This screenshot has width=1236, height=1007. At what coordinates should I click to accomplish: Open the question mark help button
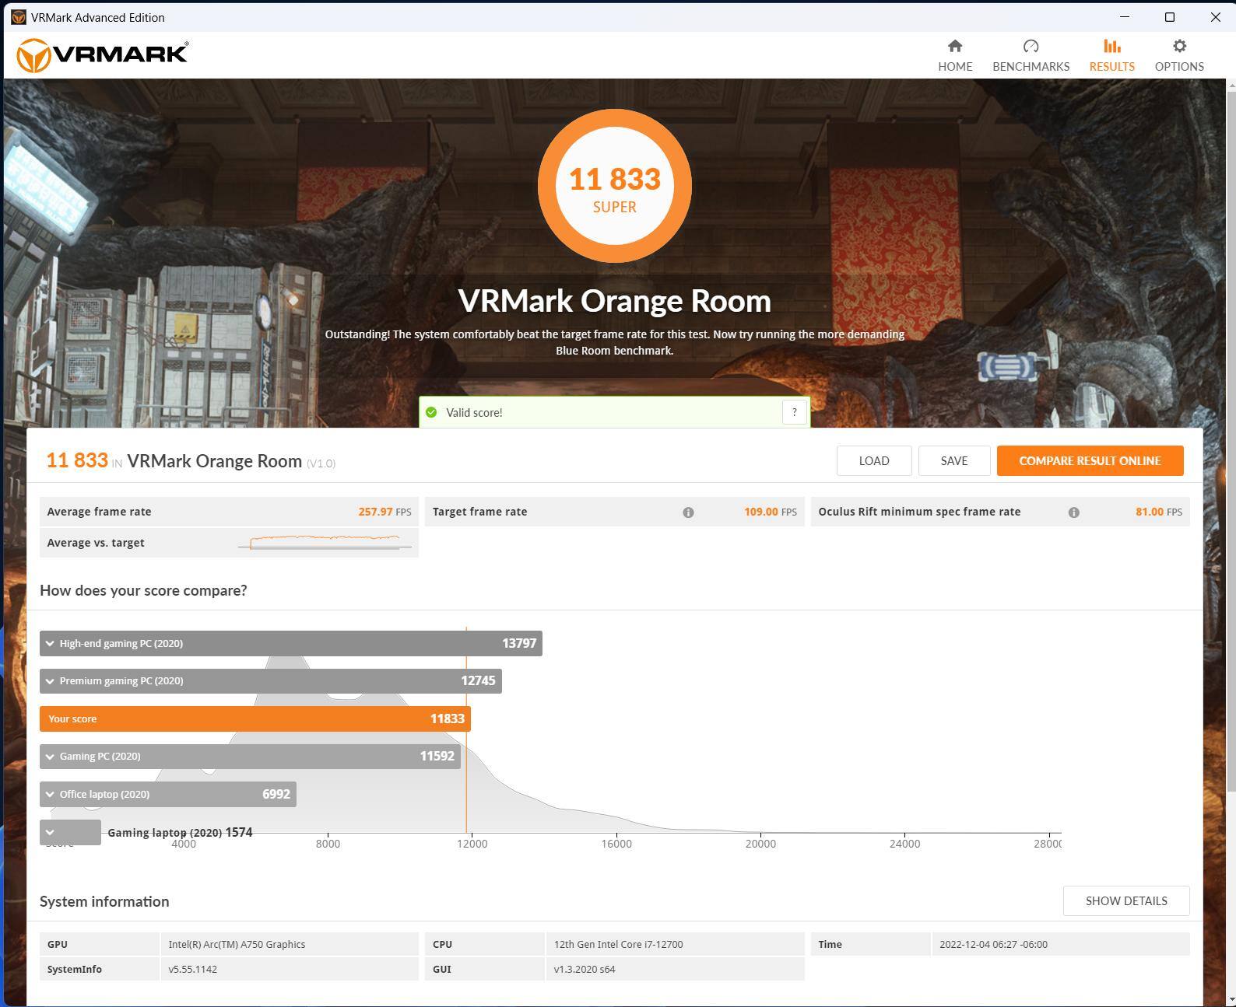coord(794,412)
